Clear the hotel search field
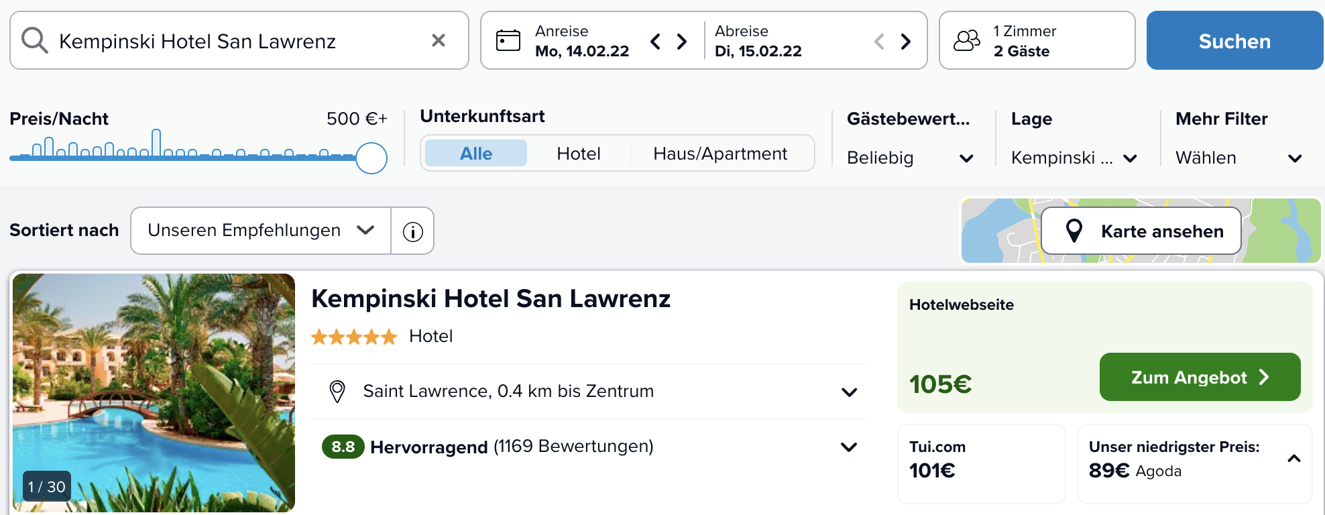The height and width of the screenshot is (515, 1325). coord(439,40)
